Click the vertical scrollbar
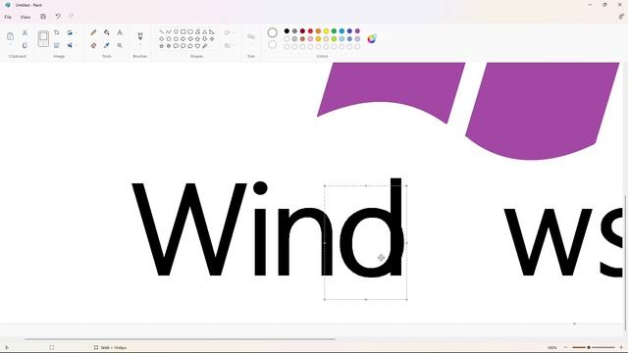 625,262
